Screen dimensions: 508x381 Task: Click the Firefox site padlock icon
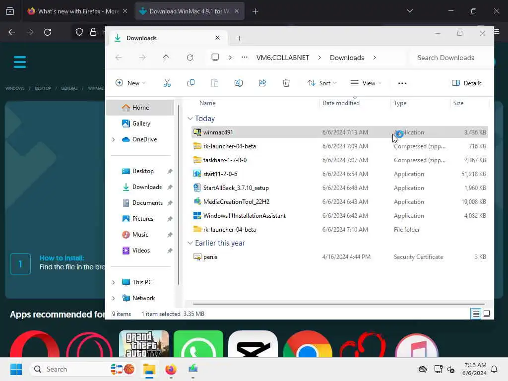(93, 32)
